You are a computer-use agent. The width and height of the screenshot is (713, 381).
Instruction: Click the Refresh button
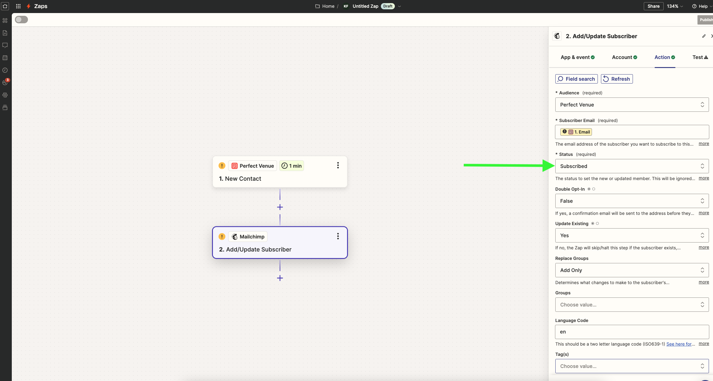pos(617,79)
